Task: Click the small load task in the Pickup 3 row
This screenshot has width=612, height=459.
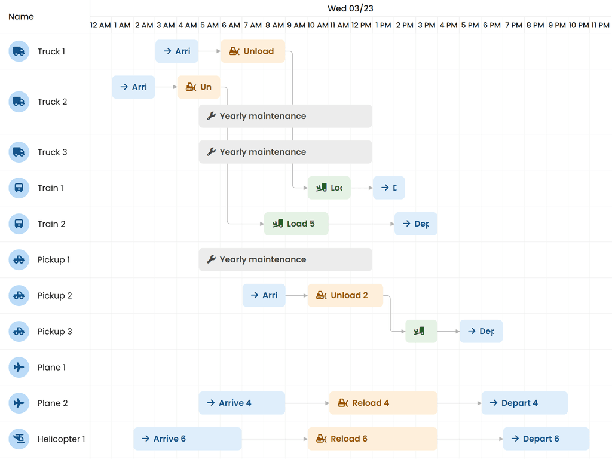Action: point(421,331)
